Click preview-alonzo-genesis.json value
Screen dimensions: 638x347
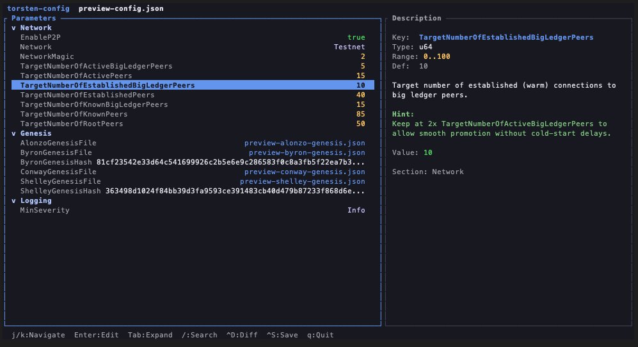pyautogui.click(x=305, y=143)
